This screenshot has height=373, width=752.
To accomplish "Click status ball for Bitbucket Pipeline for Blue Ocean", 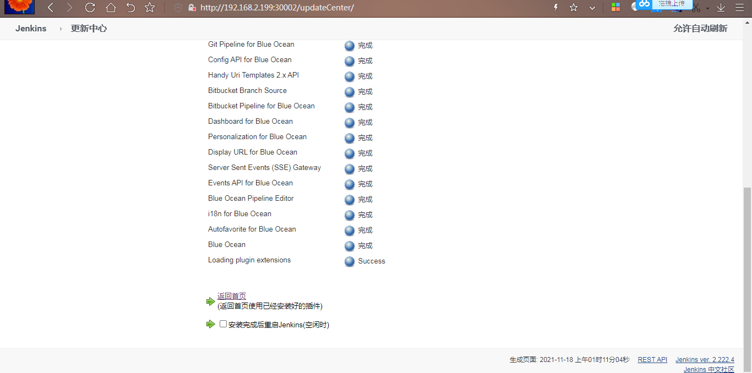I will click(350, 107).
